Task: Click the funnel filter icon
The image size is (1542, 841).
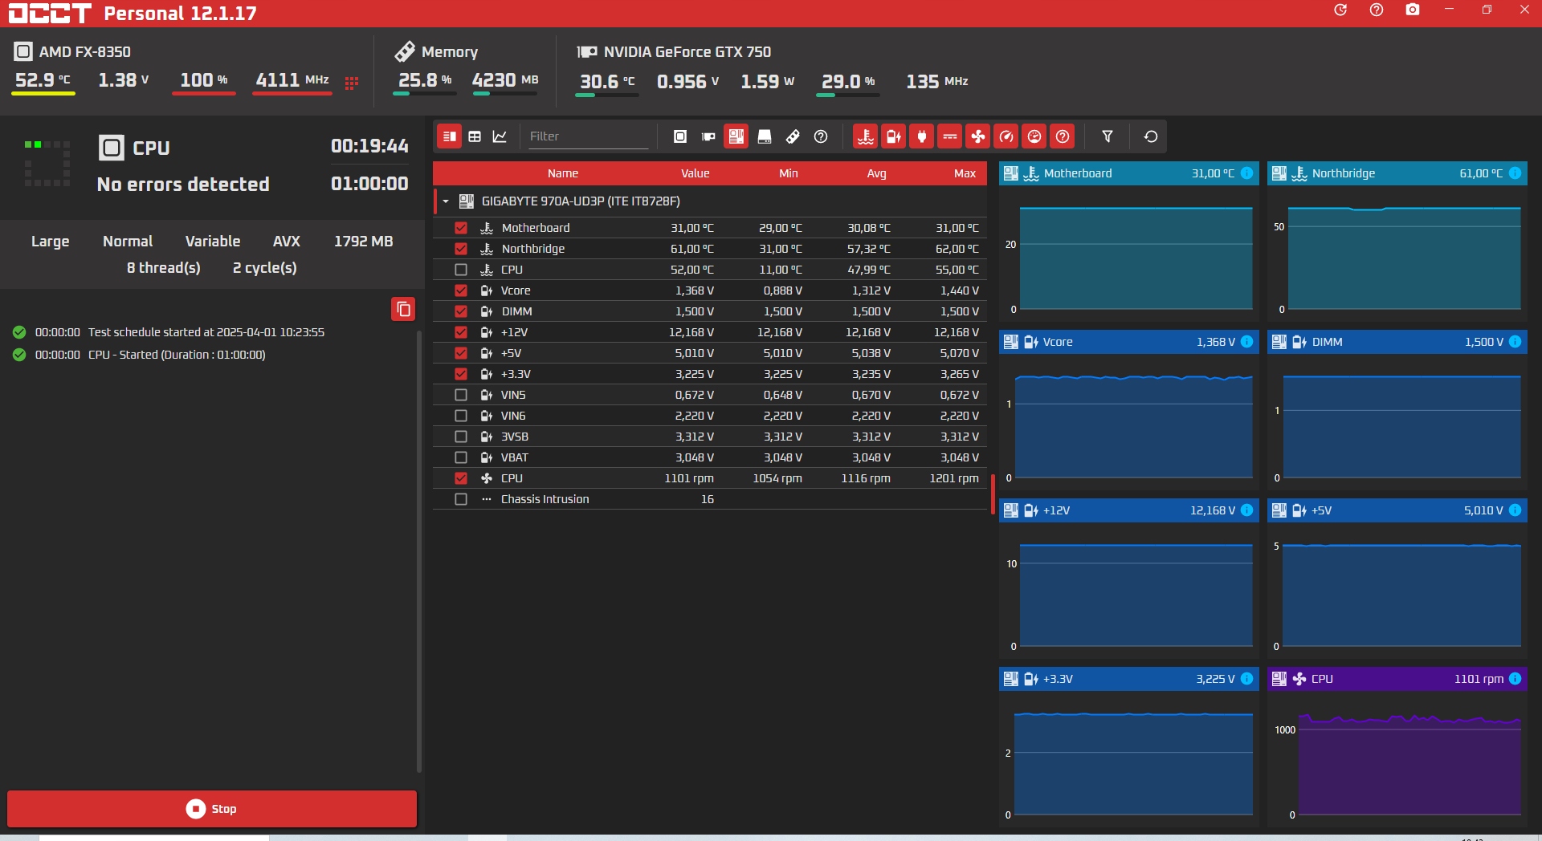Action: click(1108, 136)
